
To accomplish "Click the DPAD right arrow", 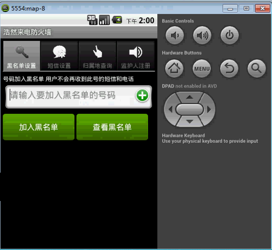I will click(209, 109).
